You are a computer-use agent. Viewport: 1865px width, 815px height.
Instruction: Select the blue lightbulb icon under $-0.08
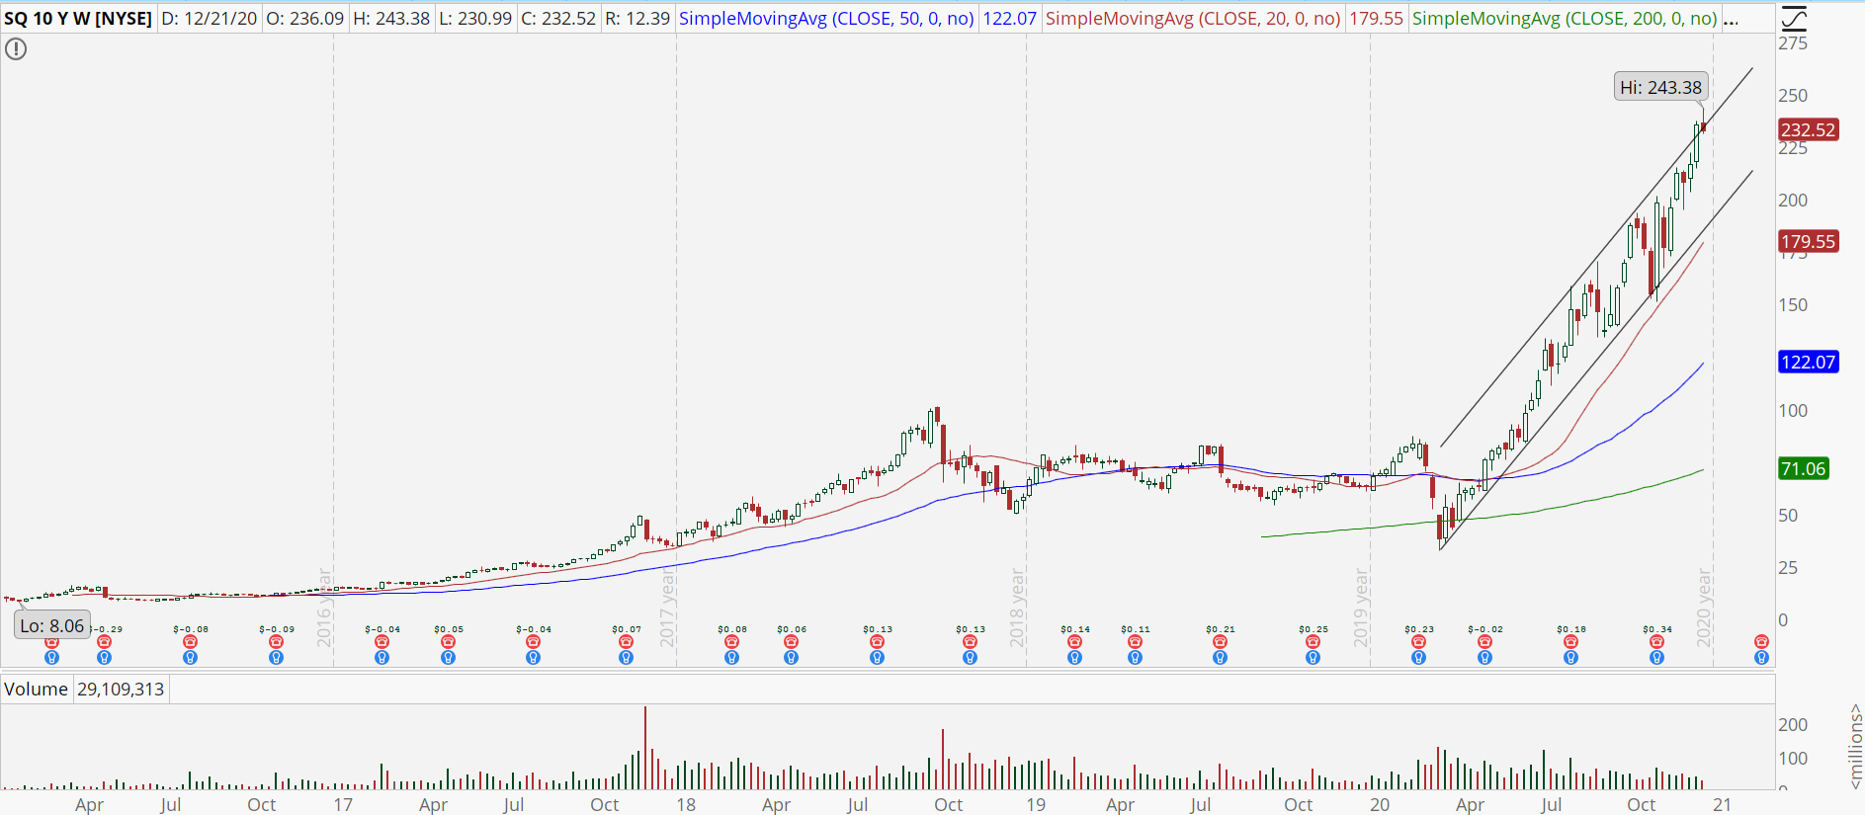pyautogui.click(x=190, y=658)
